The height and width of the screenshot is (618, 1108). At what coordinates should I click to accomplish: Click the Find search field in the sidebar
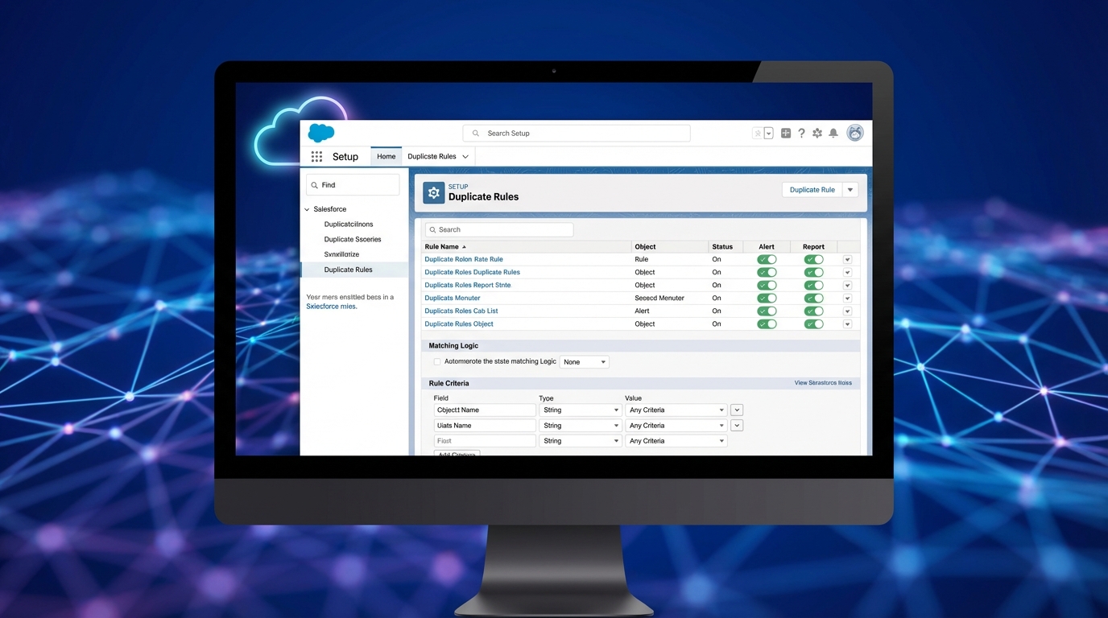(x=352, y=184)
